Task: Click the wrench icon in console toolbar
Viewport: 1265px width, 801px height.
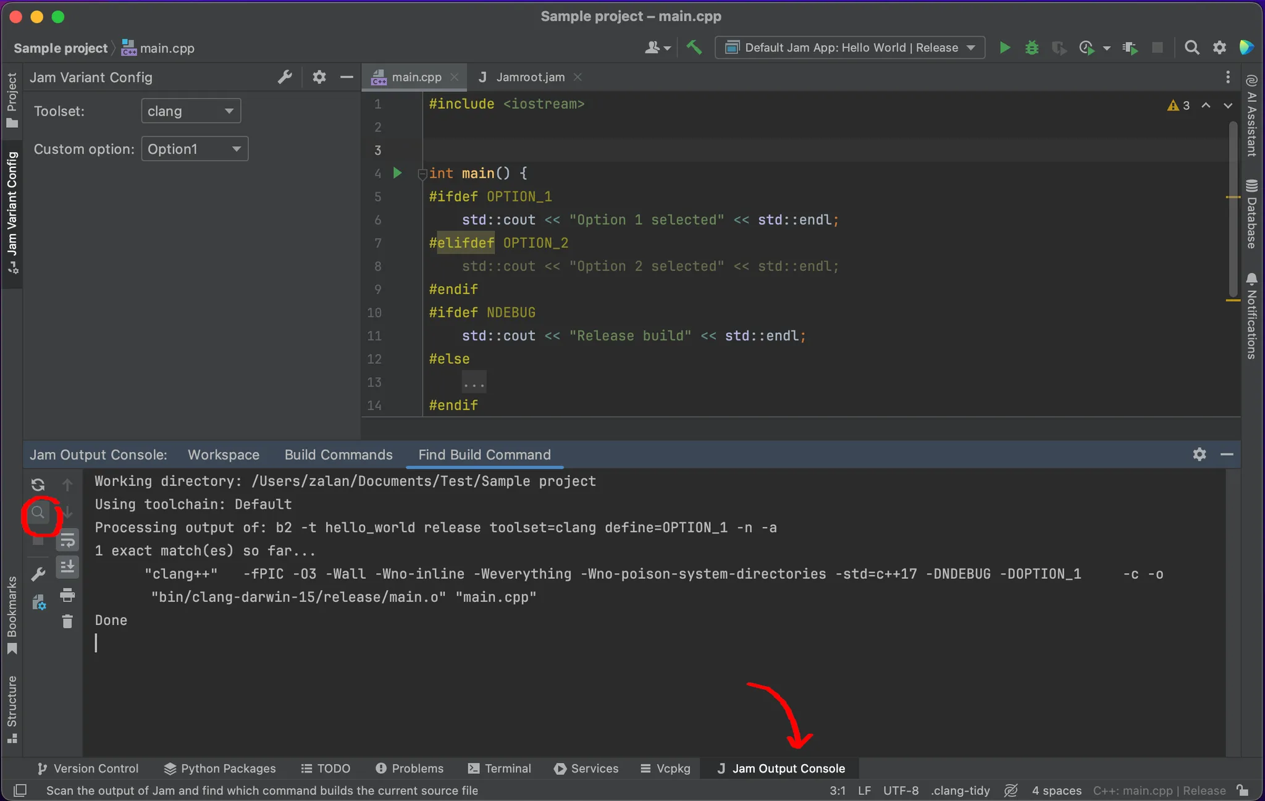Action: 38,574
